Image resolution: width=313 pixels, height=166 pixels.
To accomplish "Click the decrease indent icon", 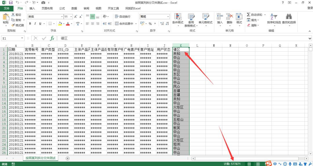I will [105, 23].
